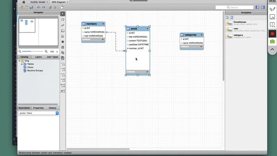Select the hand pan tool
277x156 pixels.
[63, 19]
